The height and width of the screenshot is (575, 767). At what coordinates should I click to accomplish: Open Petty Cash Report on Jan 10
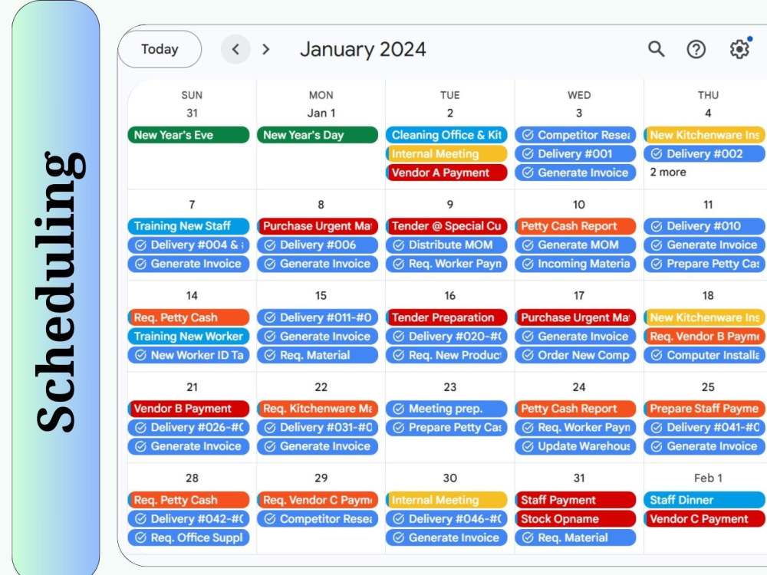point(575,226)
